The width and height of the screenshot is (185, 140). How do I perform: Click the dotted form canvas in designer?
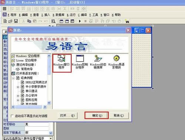(141, 60)
